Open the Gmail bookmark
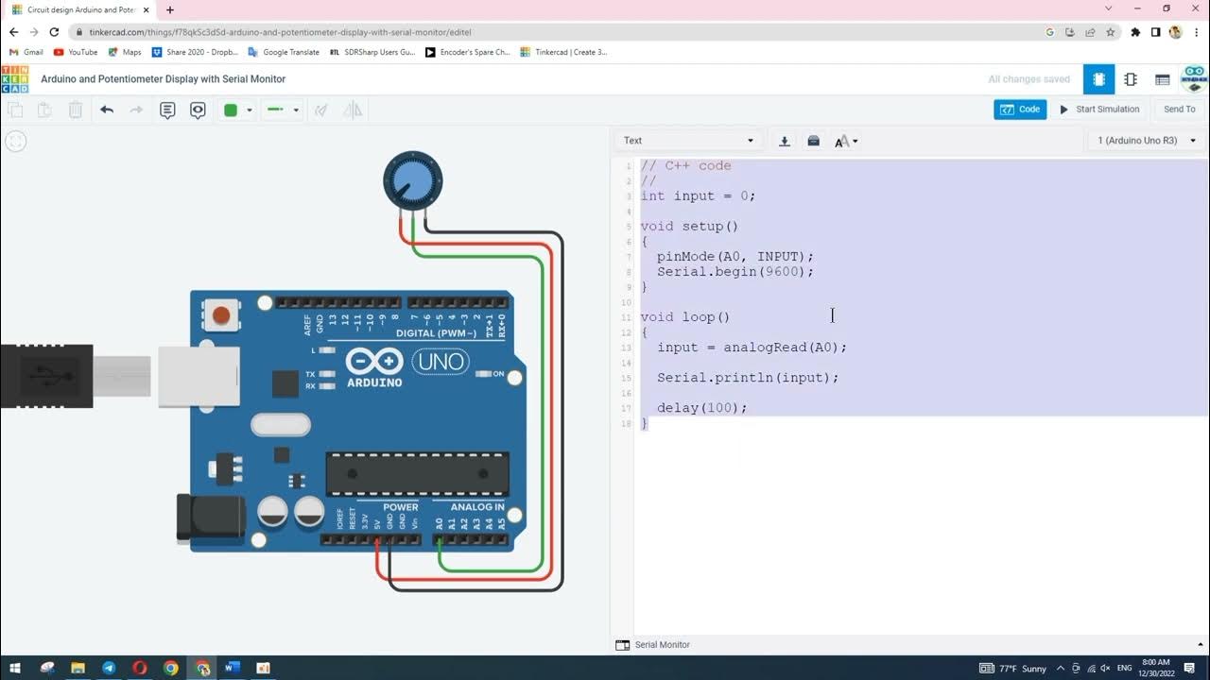 click(x=26, y=52)
